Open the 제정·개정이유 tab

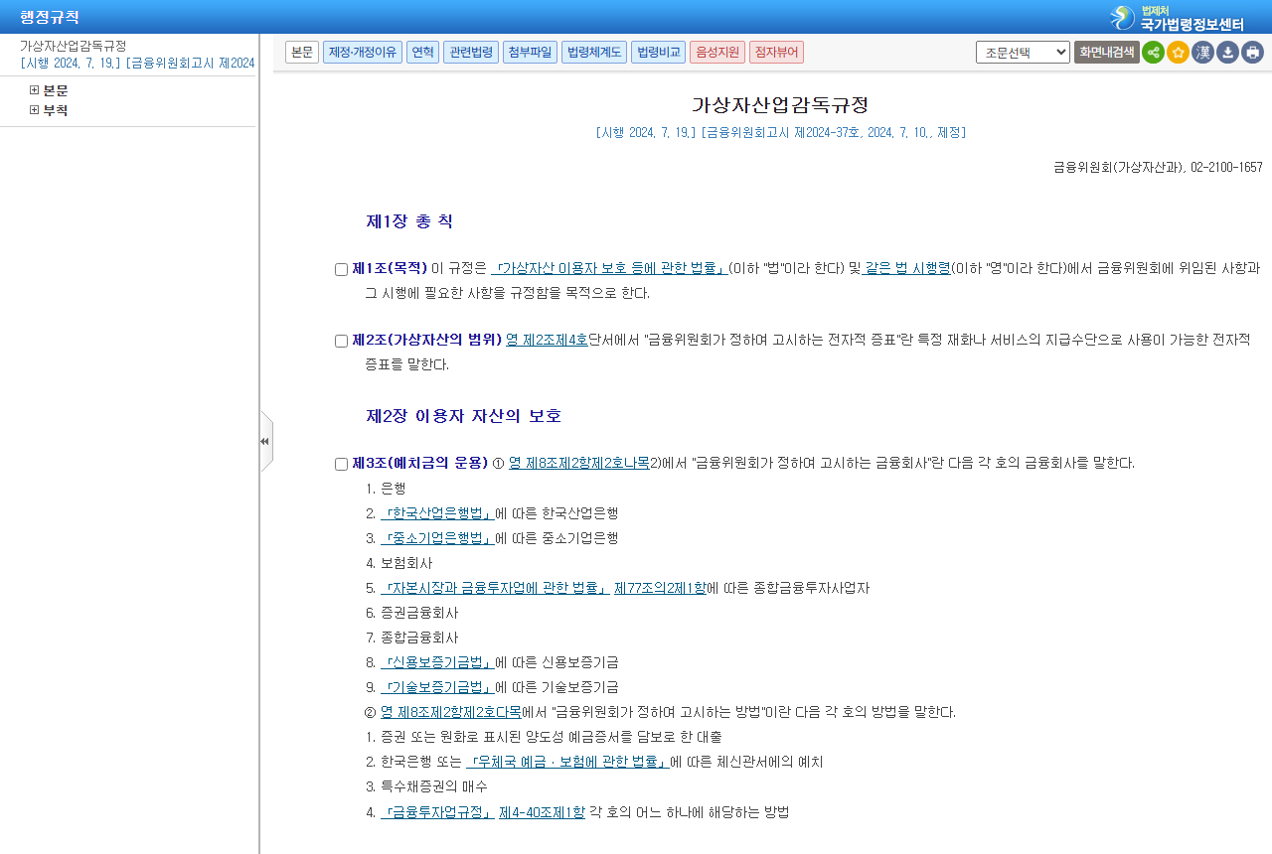[363, 52]
